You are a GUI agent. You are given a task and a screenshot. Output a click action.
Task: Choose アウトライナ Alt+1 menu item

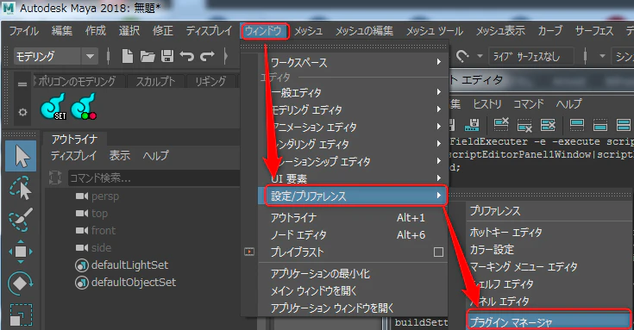click(353, 218)
